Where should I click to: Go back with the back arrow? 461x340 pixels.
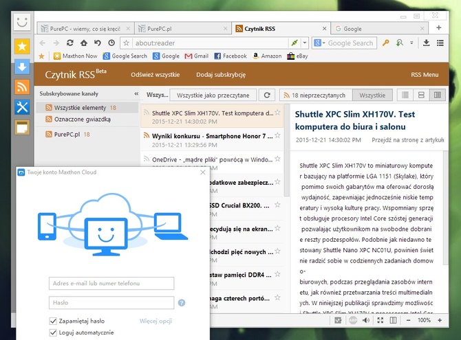coord(43,43)
